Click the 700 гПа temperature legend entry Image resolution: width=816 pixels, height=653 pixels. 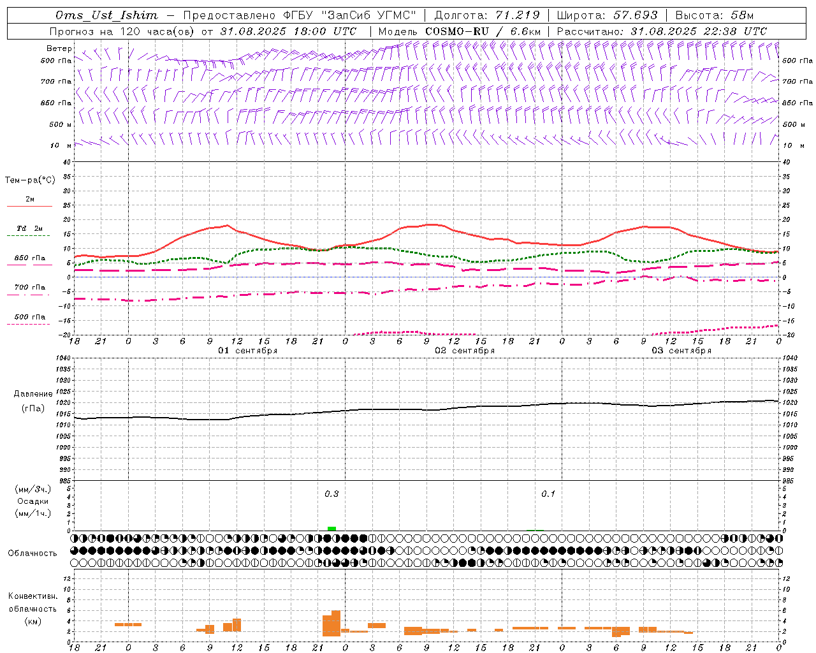(x=30, y=288)
